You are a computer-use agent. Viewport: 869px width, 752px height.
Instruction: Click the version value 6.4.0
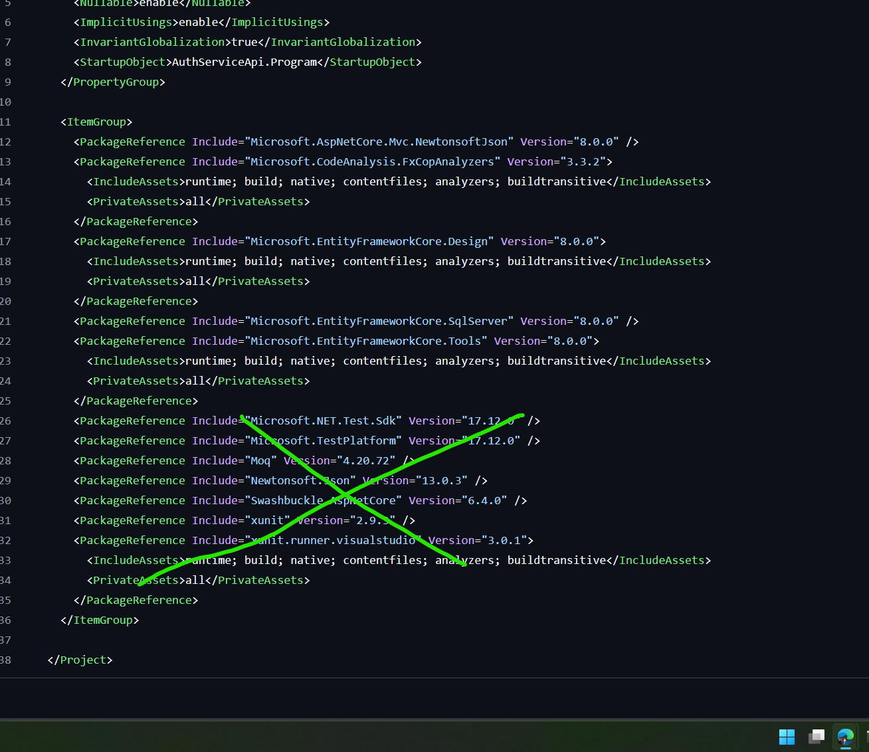pos(484,500)
